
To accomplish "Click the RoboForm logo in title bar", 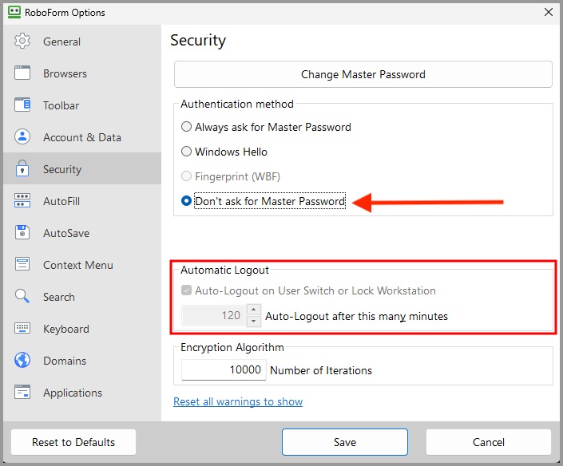I will 14,12.
